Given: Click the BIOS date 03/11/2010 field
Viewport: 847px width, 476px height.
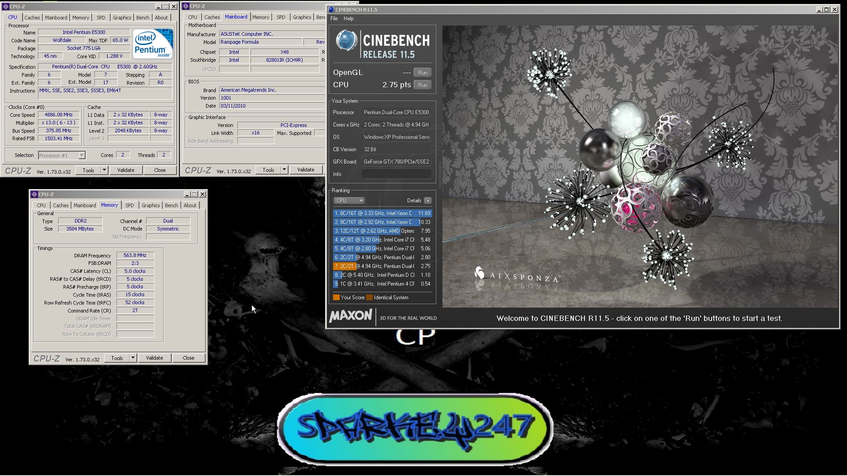Looking at the screenshot, I should [272, 106].
